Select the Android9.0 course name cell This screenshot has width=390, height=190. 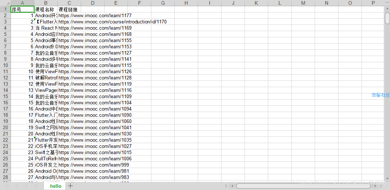click(46, 47)
